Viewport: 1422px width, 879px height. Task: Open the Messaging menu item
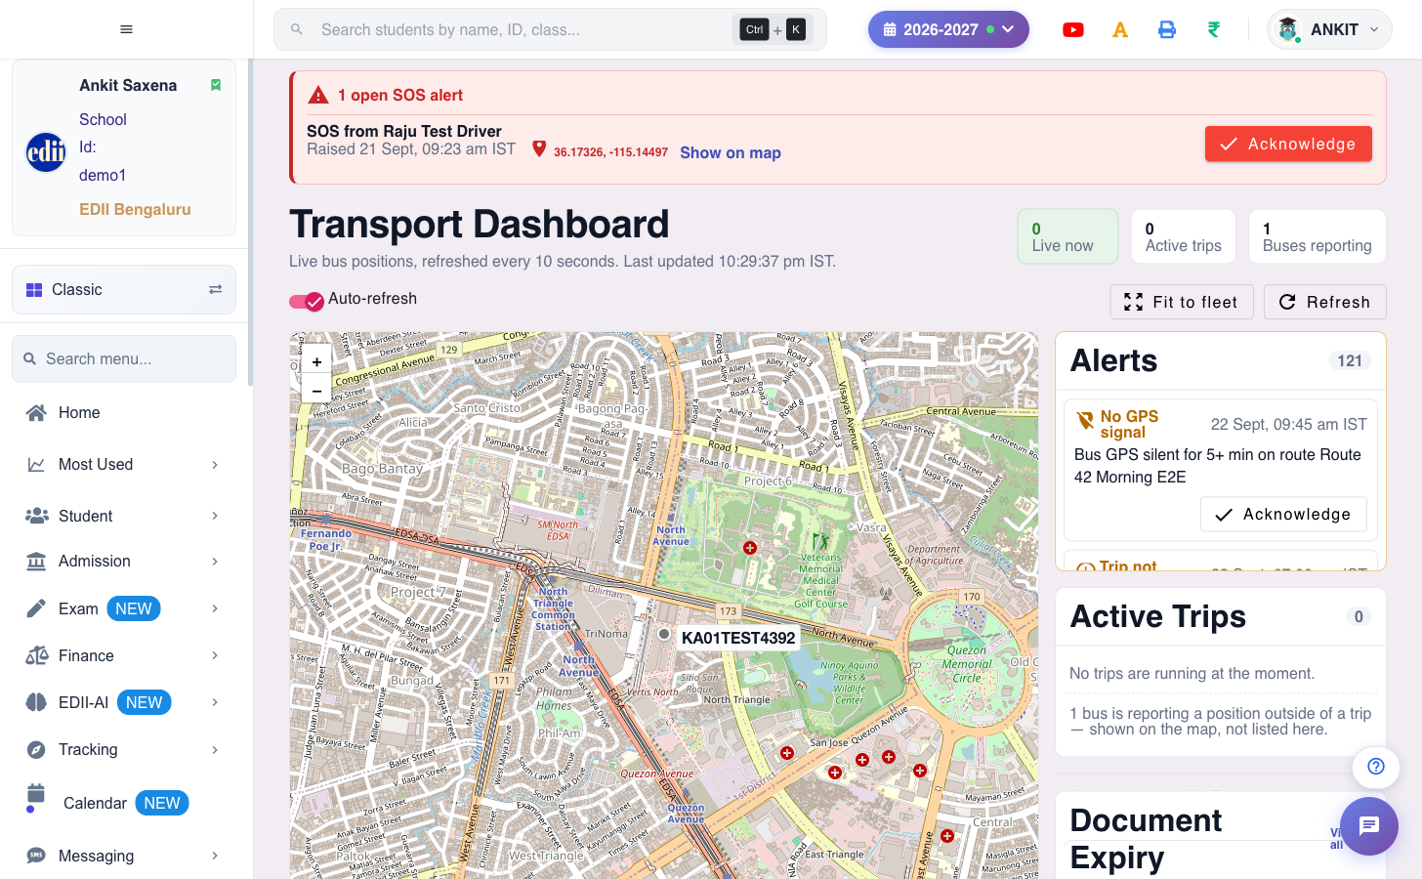tap(124, 856)
